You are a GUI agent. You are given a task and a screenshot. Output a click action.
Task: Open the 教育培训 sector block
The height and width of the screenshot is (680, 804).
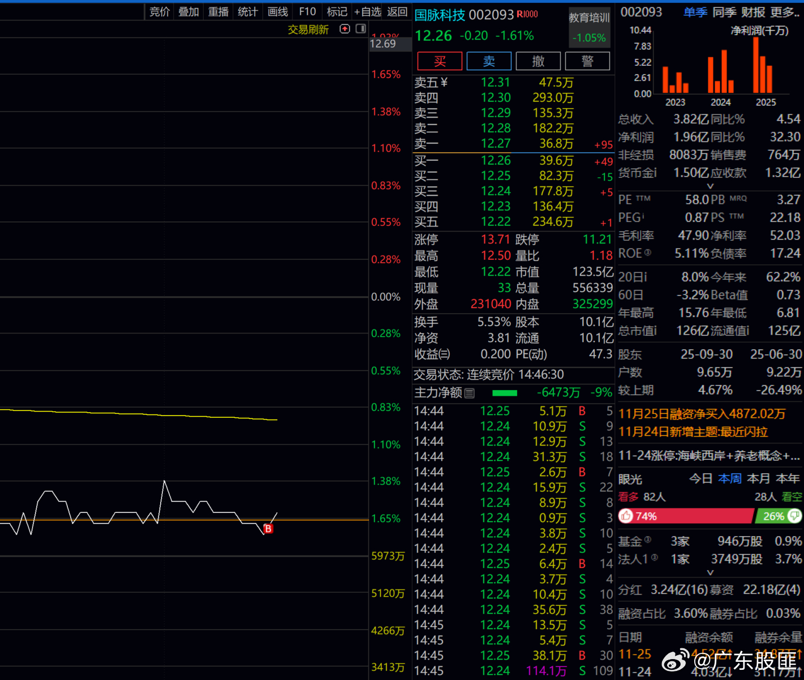tap(590, 27)
